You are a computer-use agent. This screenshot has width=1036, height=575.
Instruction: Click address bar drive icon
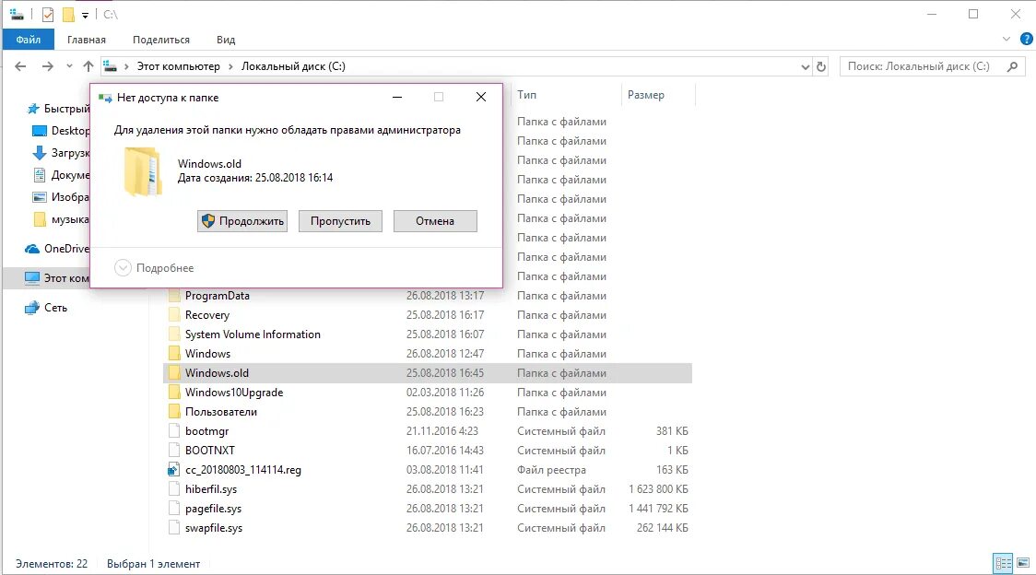(x=111, y=66)
